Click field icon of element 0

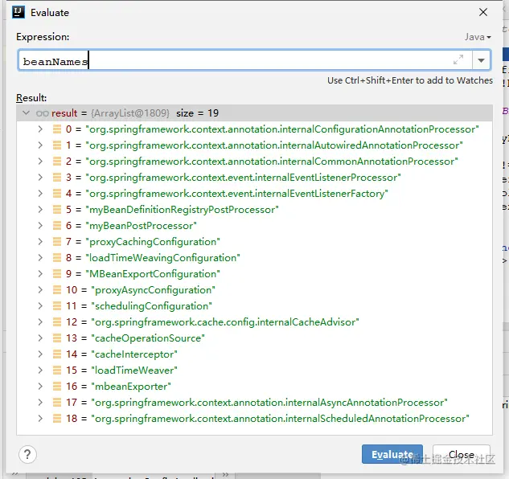coord(57,129)
